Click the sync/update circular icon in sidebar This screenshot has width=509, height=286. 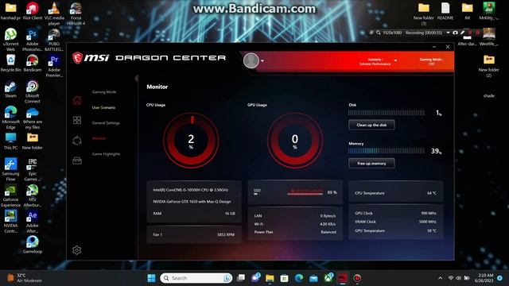[x=77, y=141]
